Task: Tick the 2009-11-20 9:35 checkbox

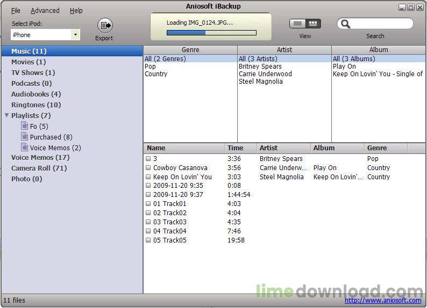Action: click(148, 186)
